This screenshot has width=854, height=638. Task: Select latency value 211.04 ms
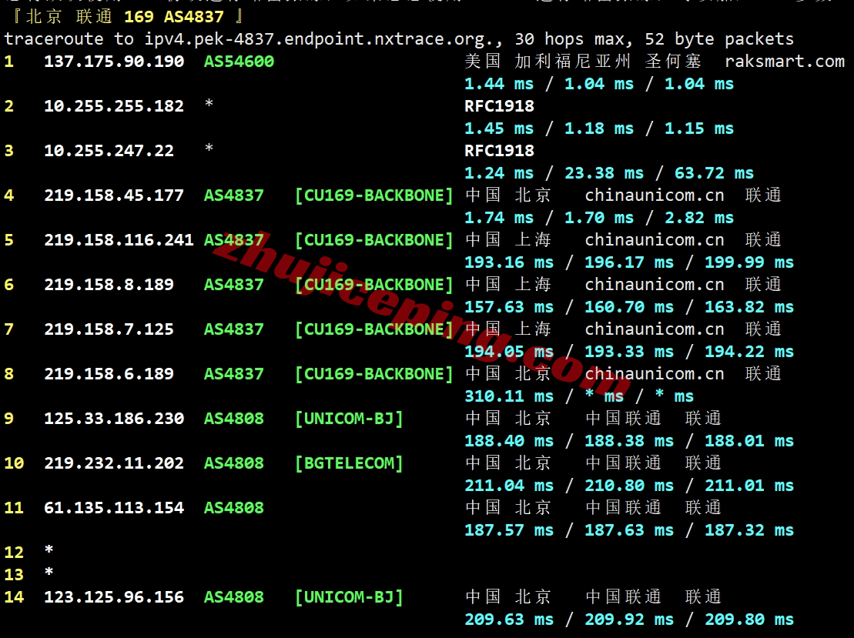click(509, 485)
